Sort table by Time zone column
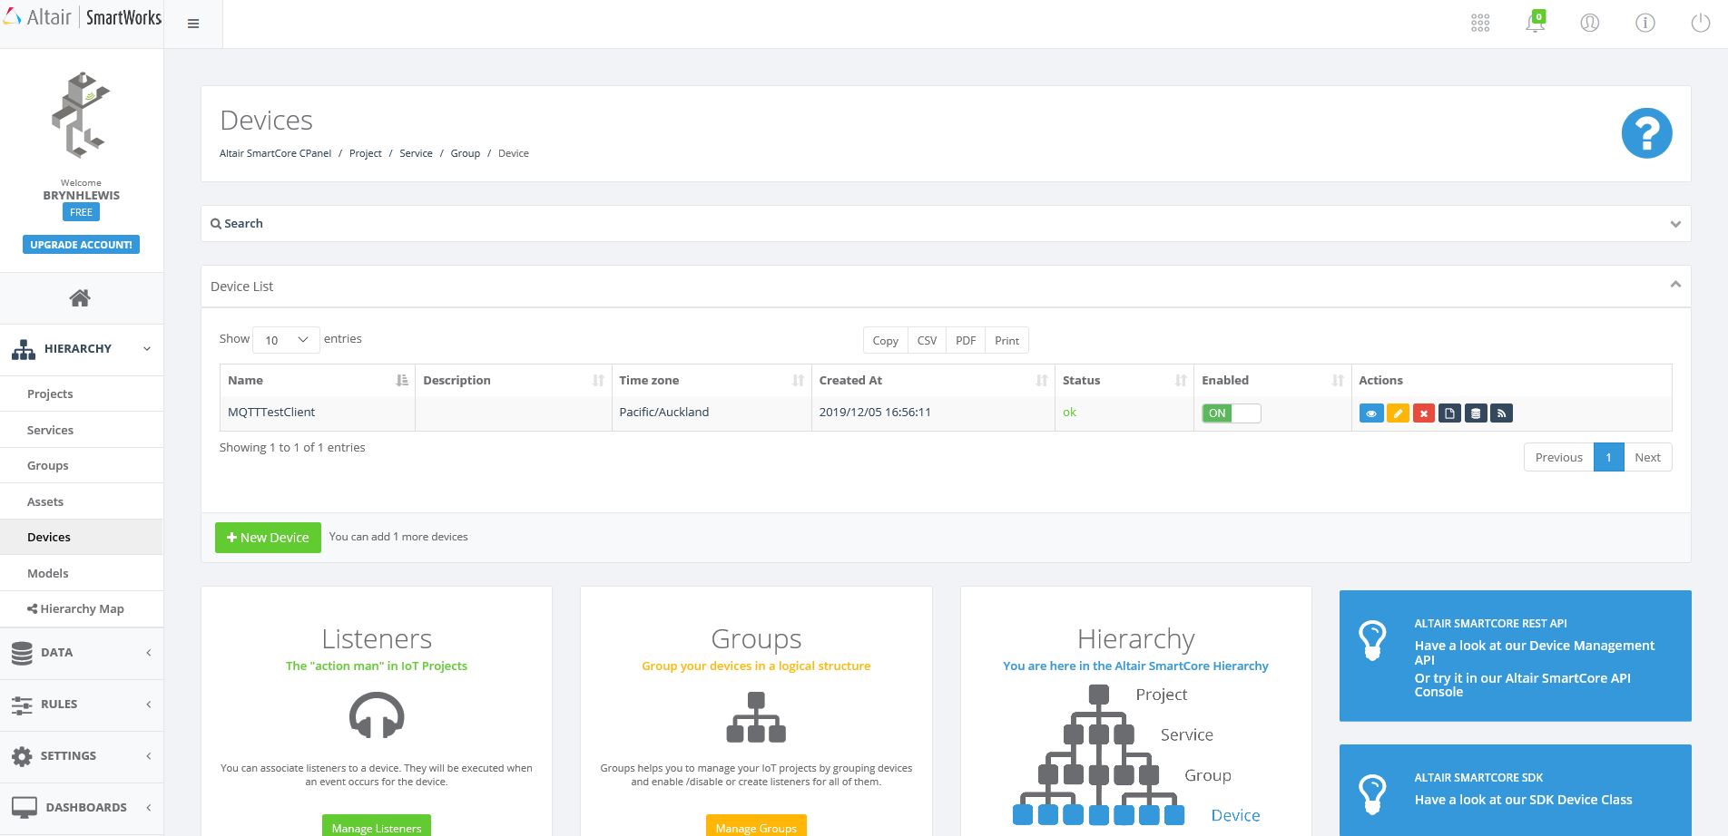The image size is (1728, 836). [712, 380]
